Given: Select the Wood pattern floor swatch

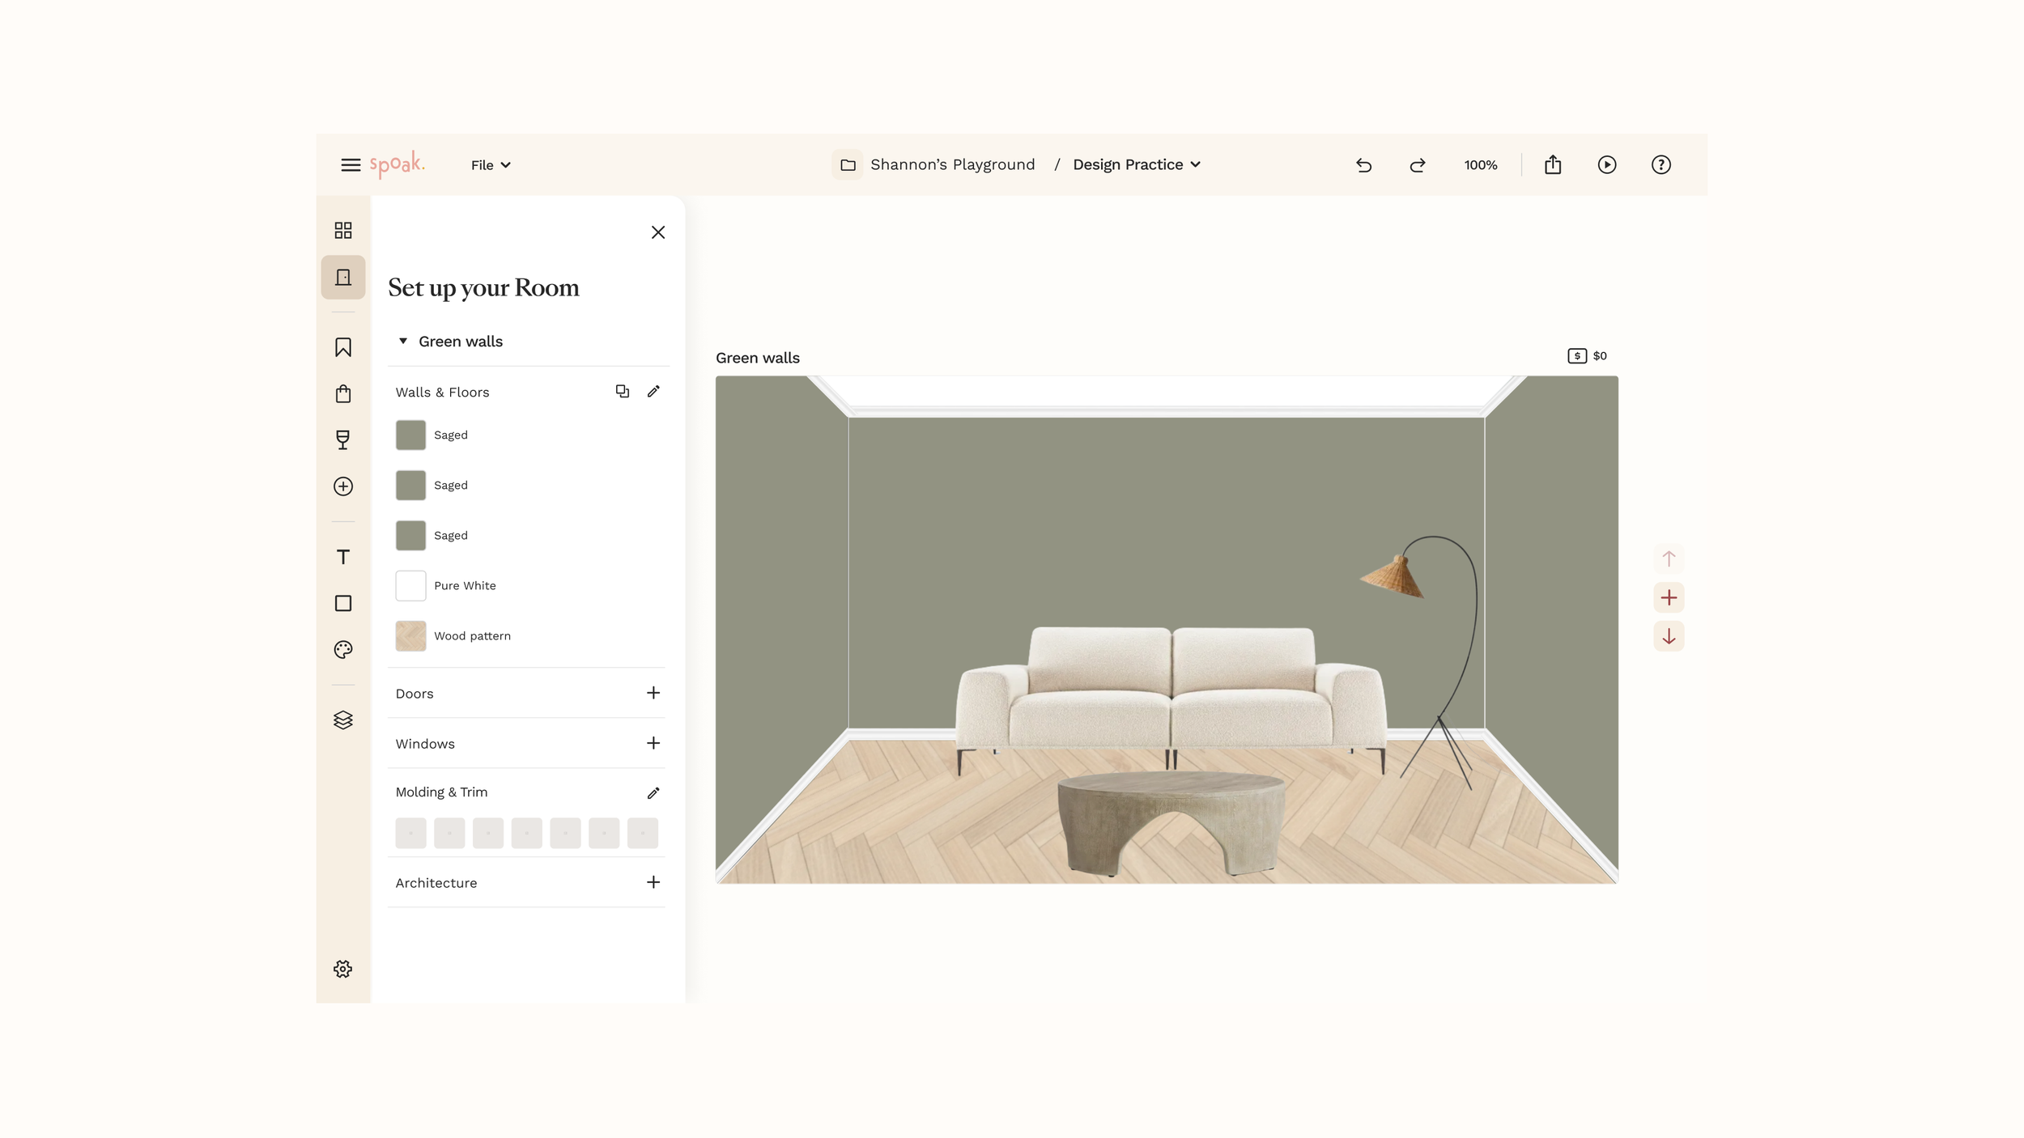Looking at the screenshot, I should coord(410,636).
